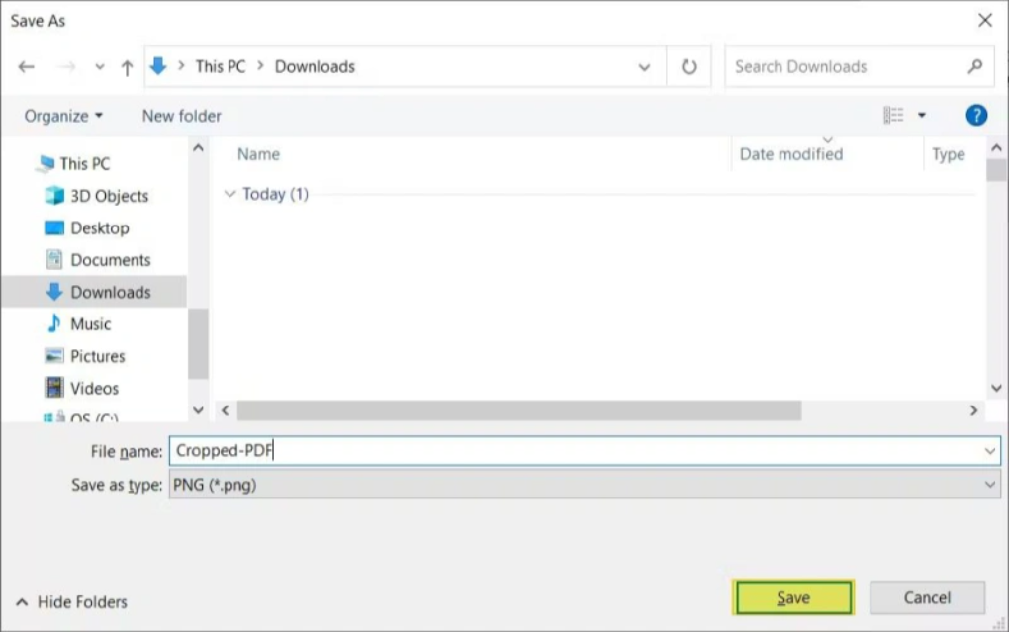Sort files by Date modified
The image size is (1009, 632).
click(789, 154)
